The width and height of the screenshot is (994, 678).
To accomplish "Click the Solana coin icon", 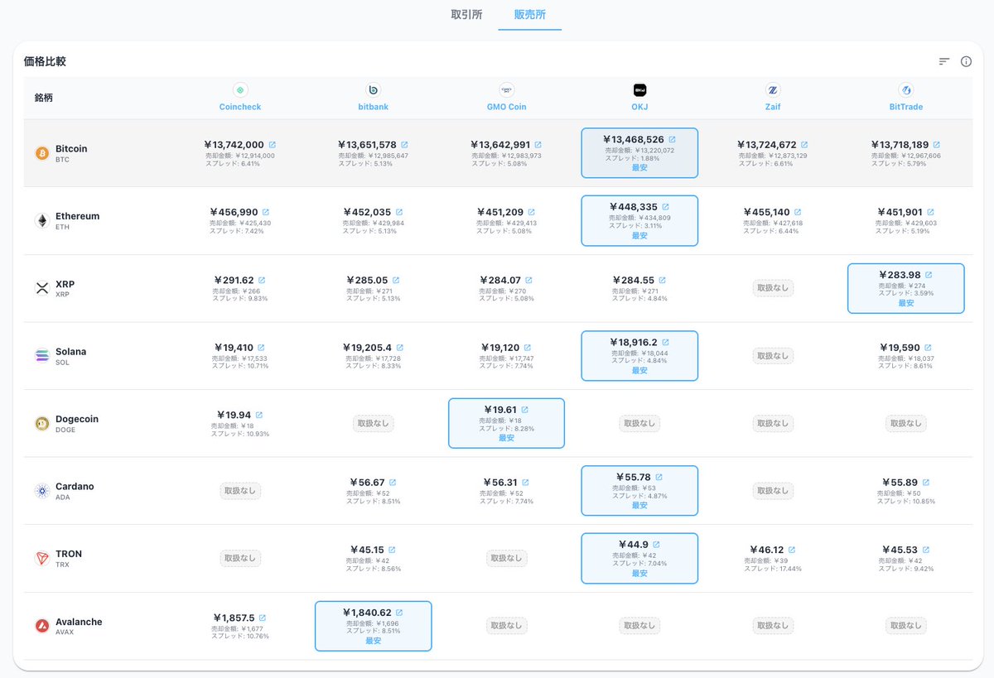I will (42, 356).
